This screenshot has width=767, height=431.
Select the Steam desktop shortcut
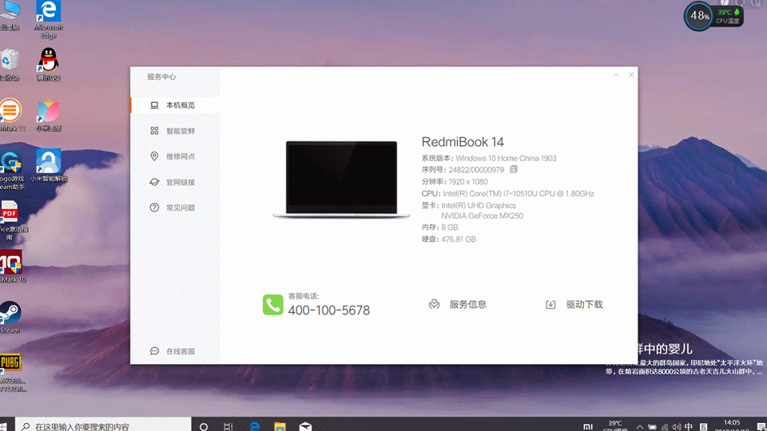click(x=10, y=317)
